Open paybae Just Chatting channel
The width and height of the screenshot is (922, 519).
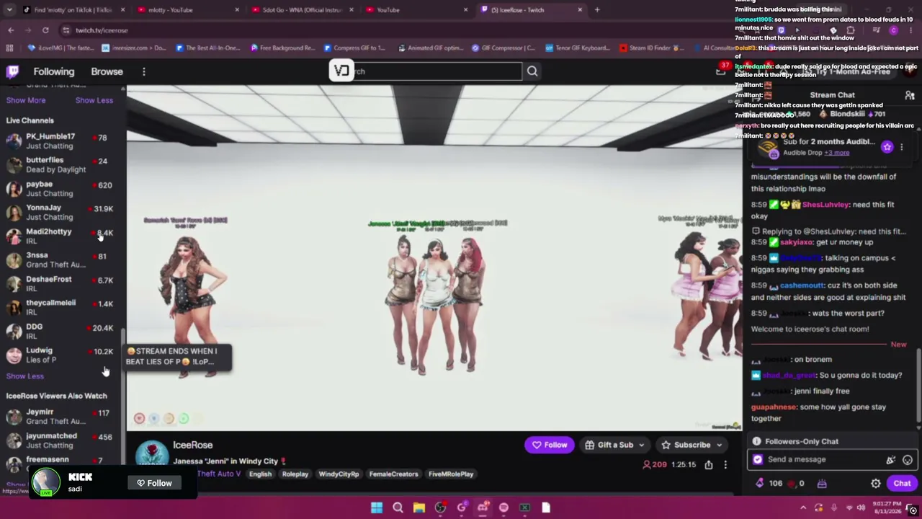63,189
